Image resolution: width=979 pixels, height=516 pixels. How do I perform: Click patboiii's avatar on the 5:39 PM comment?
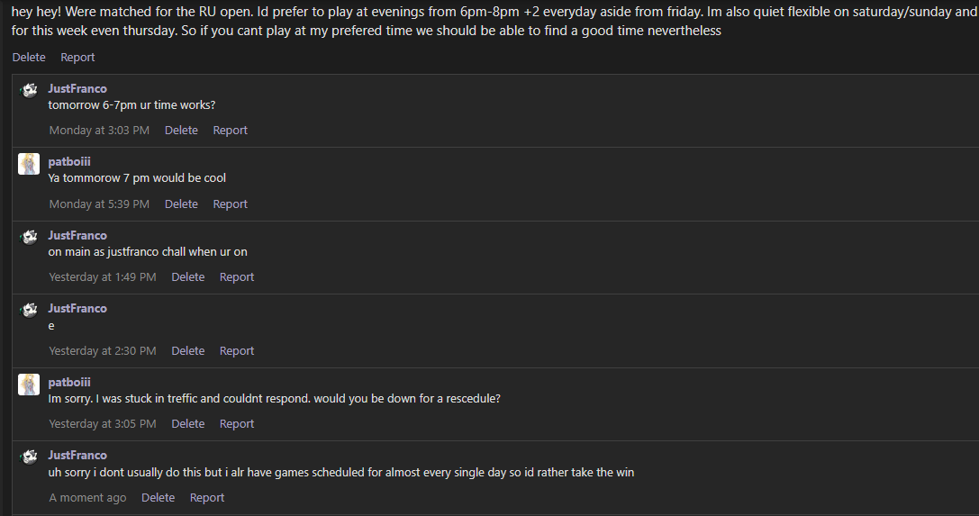pos(29,164)
